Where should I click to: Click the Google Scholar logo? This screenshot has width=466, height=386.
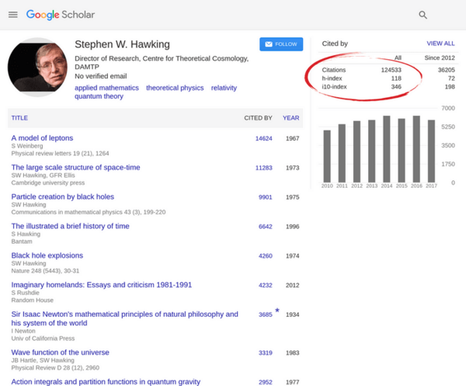(61, 15)
